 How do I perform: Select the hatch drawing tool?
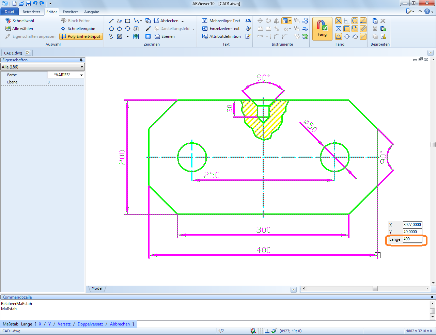[120, 36]
